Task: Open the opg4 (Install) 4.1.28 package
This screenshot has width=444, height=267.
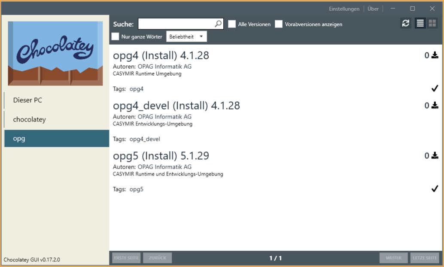Action: (x=161, y=55)
